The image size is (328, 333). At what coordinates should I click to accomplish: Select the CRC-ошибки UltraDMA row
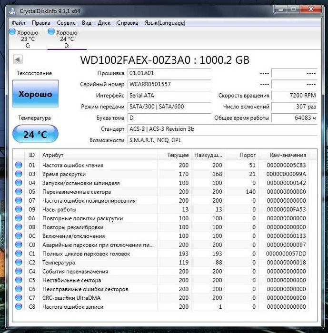[161, 298]
